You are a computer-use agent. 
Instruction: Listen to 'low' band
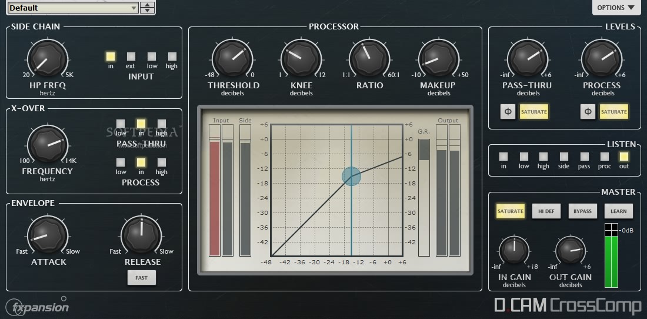pyautogui.click(x=523, y=157)
